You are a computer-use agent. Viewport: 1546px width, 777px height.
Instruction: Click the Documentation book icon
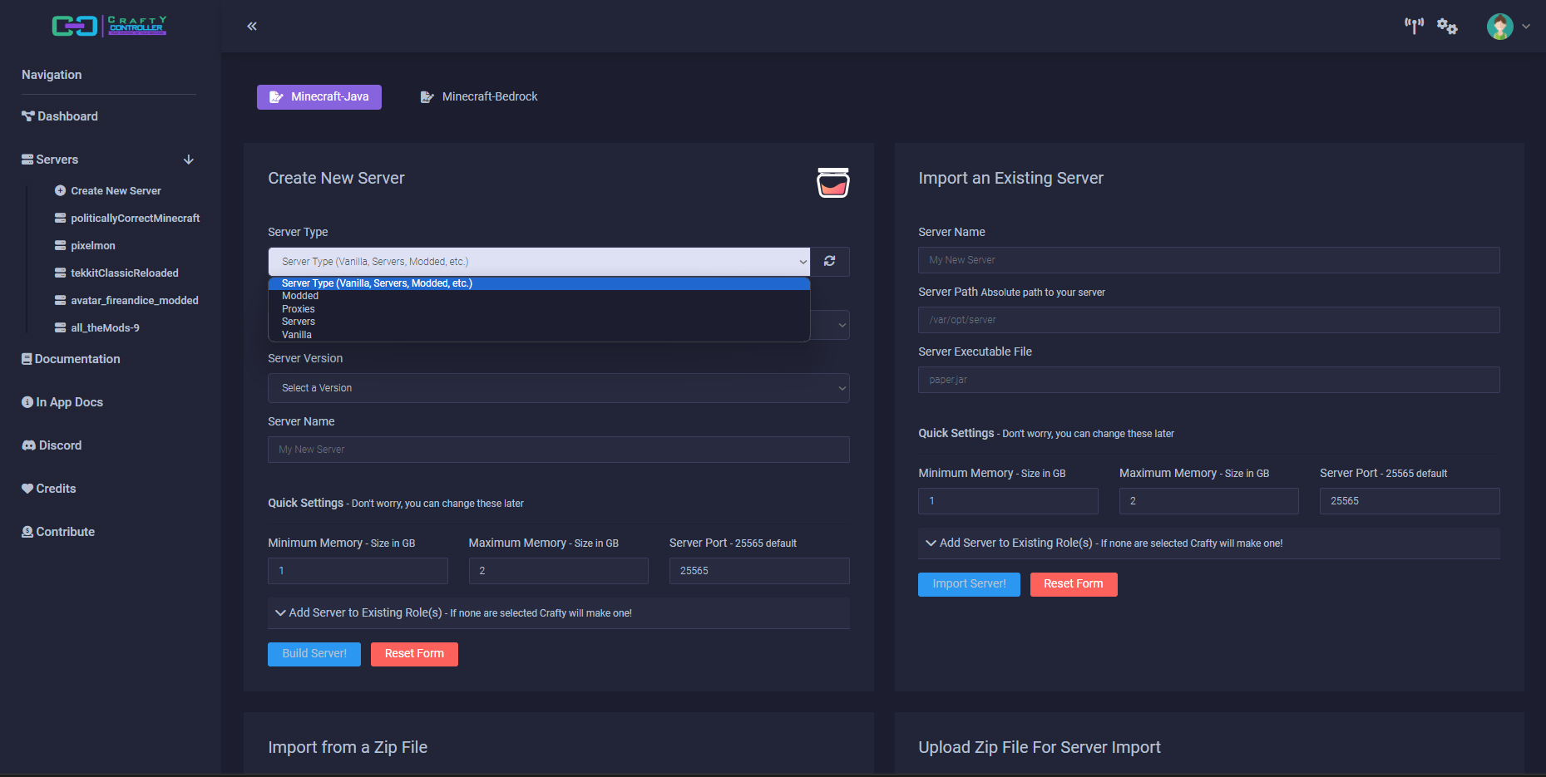(27, 359)
